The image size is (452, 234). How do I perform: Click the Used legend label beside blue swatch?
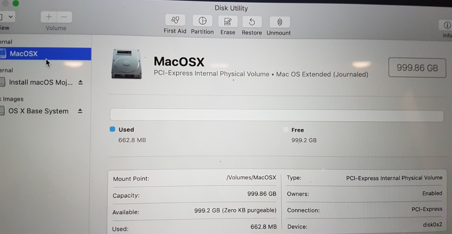126,129
